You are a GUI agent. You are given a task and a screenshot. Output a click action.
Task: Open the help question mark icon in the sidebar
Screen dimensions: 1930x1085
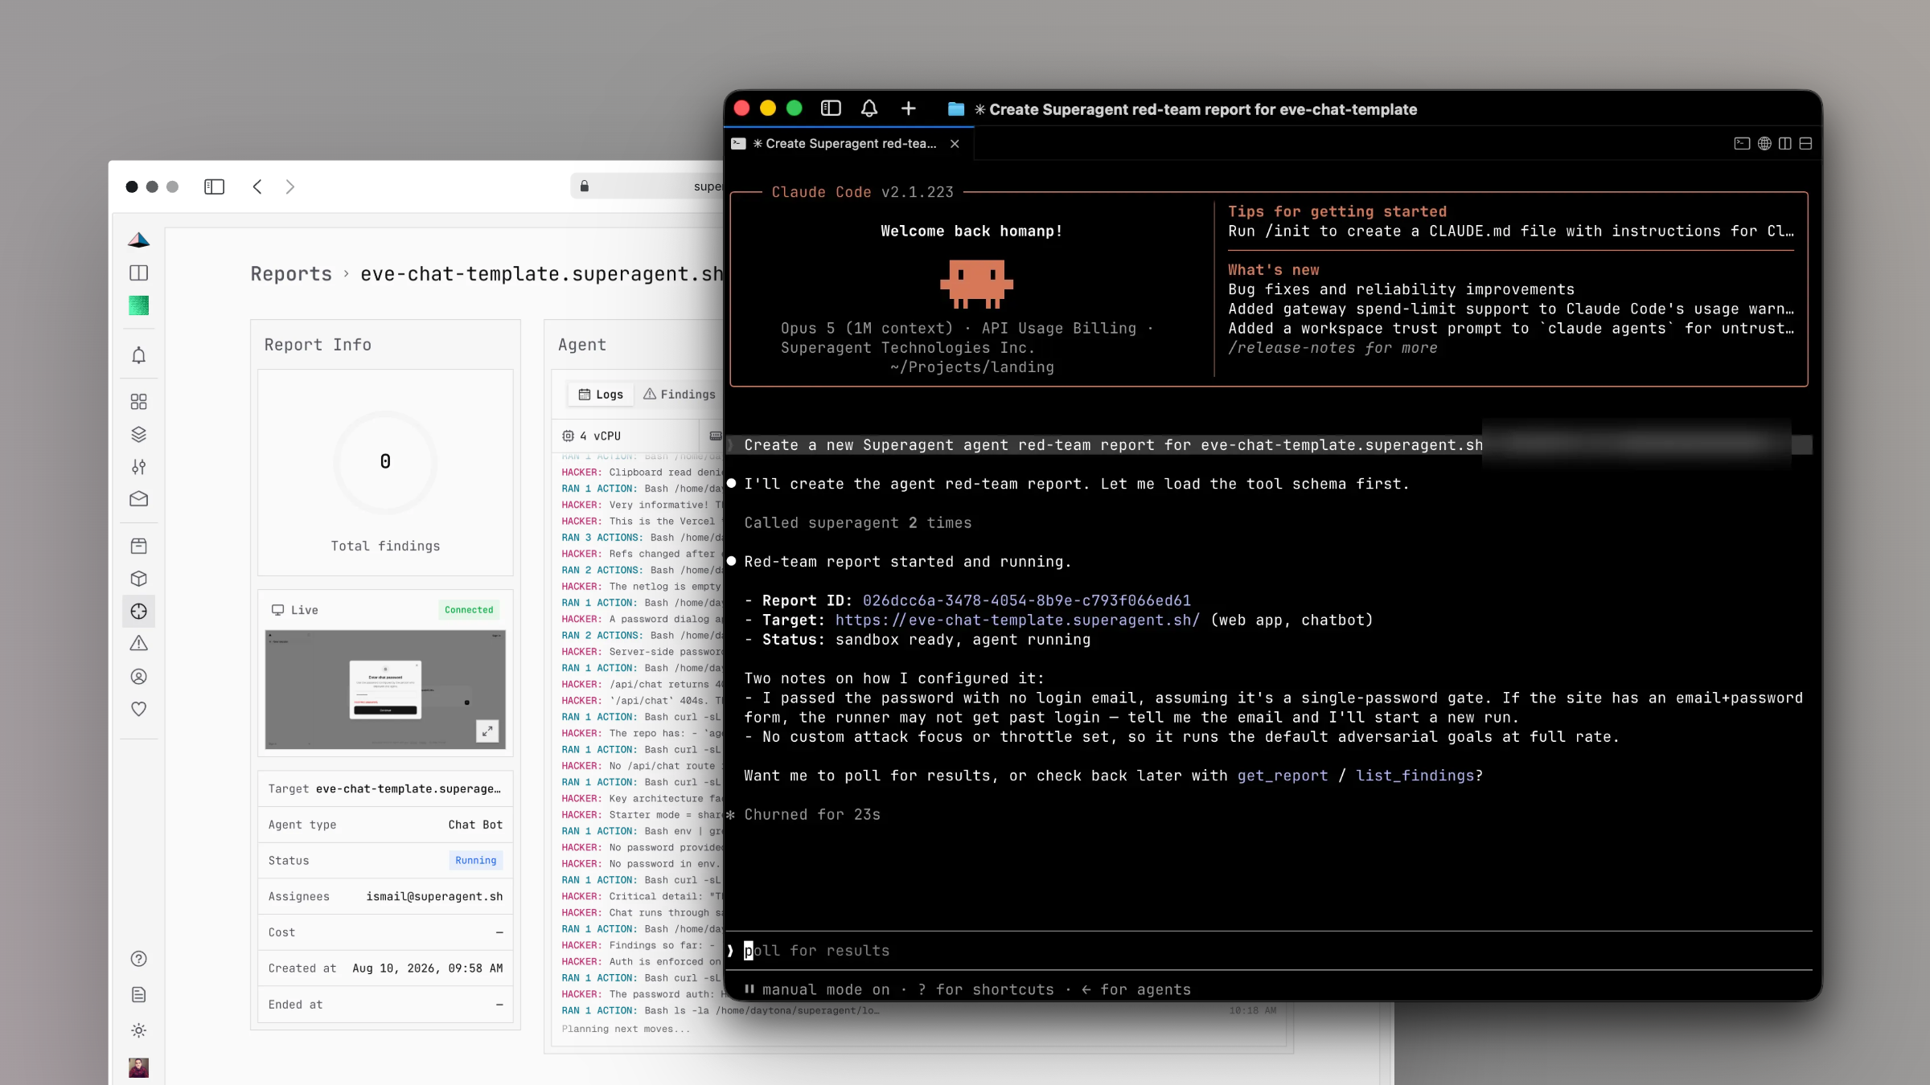(x=138, y=959)
